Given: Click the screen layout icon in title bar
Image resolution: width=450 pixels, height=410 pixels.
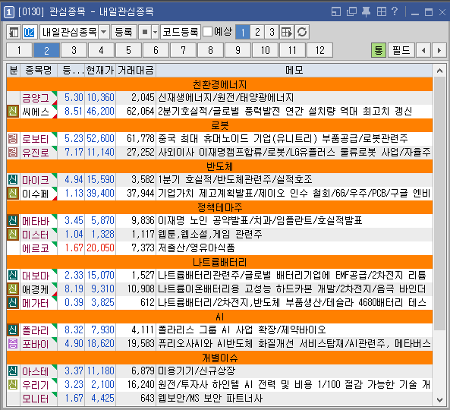Looking at the screenshot, I should (336, 12).
